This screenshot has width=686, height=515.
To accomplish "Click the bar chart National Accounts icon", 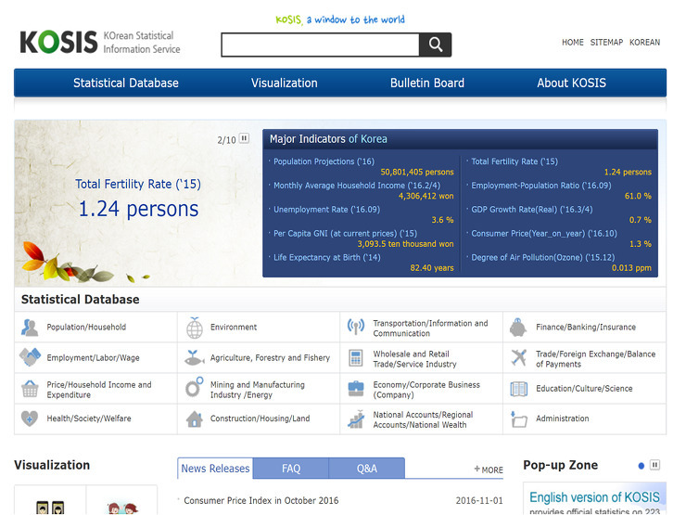I will pos(356,419).
